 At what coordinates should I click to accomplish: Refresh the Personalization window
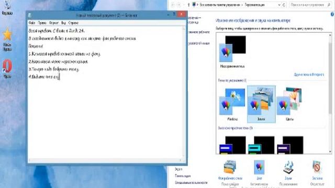coord(284,5)
